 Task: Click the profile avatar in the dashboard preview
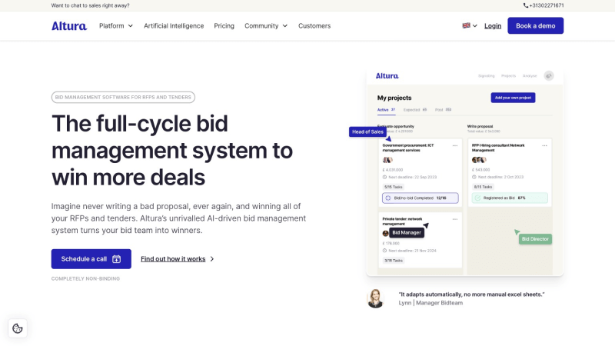pyautogui.click(x=549, y=76)
